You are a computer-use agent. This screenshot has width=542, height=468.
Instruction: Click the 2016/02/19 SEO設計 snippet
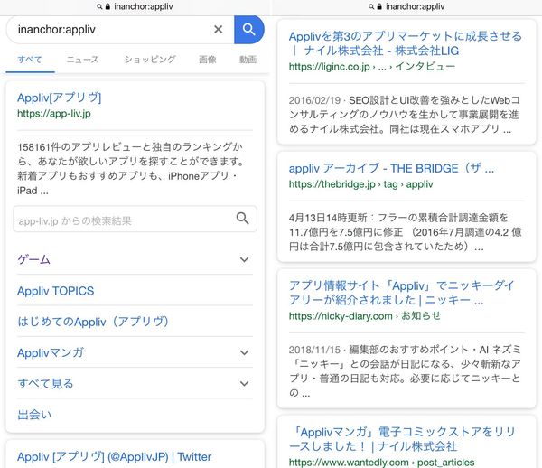(405, 115)
